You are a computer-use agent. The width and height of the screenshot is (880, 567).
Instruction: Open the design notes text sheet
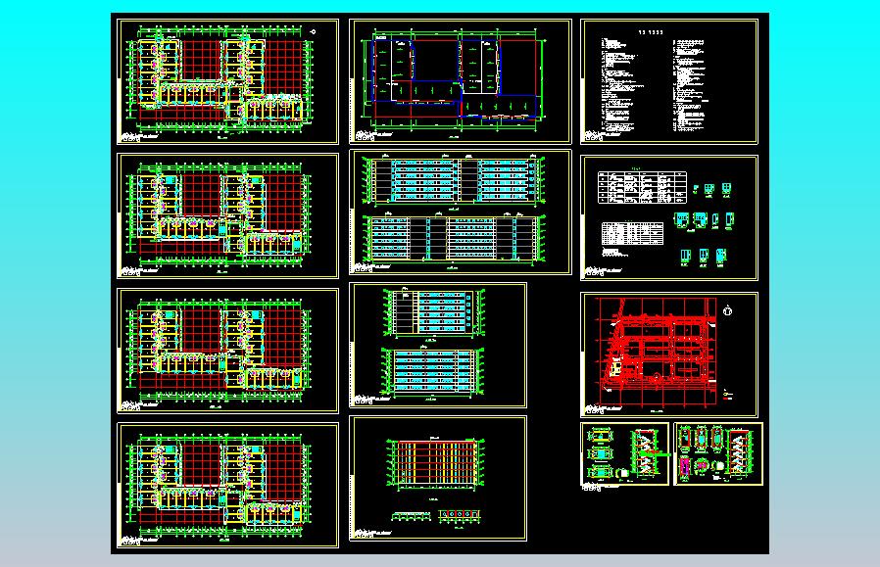(669, 81)
